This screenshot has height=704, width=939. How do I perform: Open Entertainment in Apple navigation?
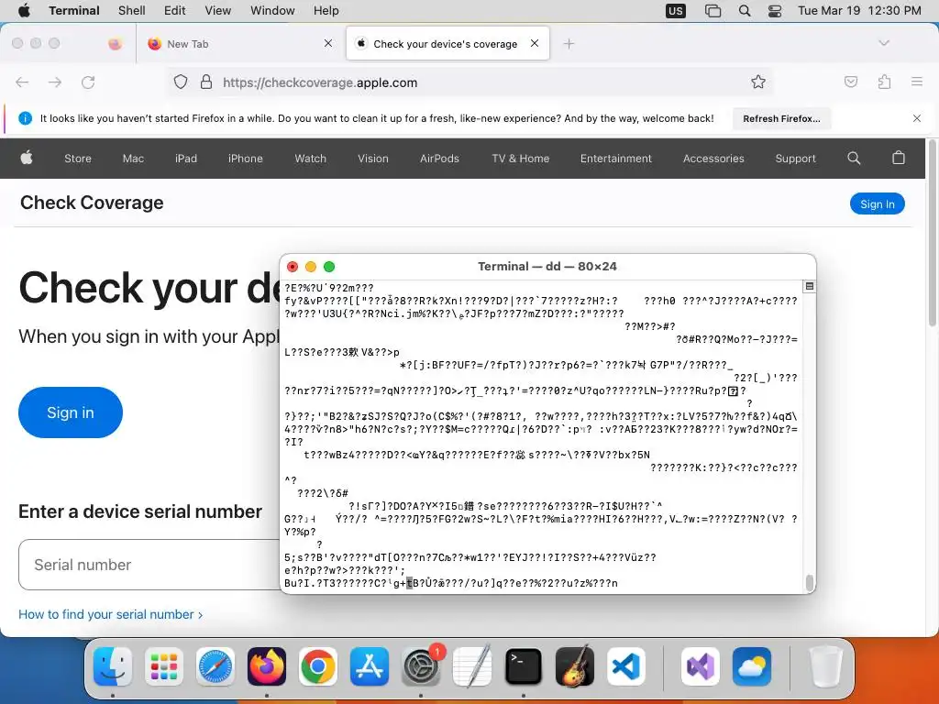click(x=615, y=159)
